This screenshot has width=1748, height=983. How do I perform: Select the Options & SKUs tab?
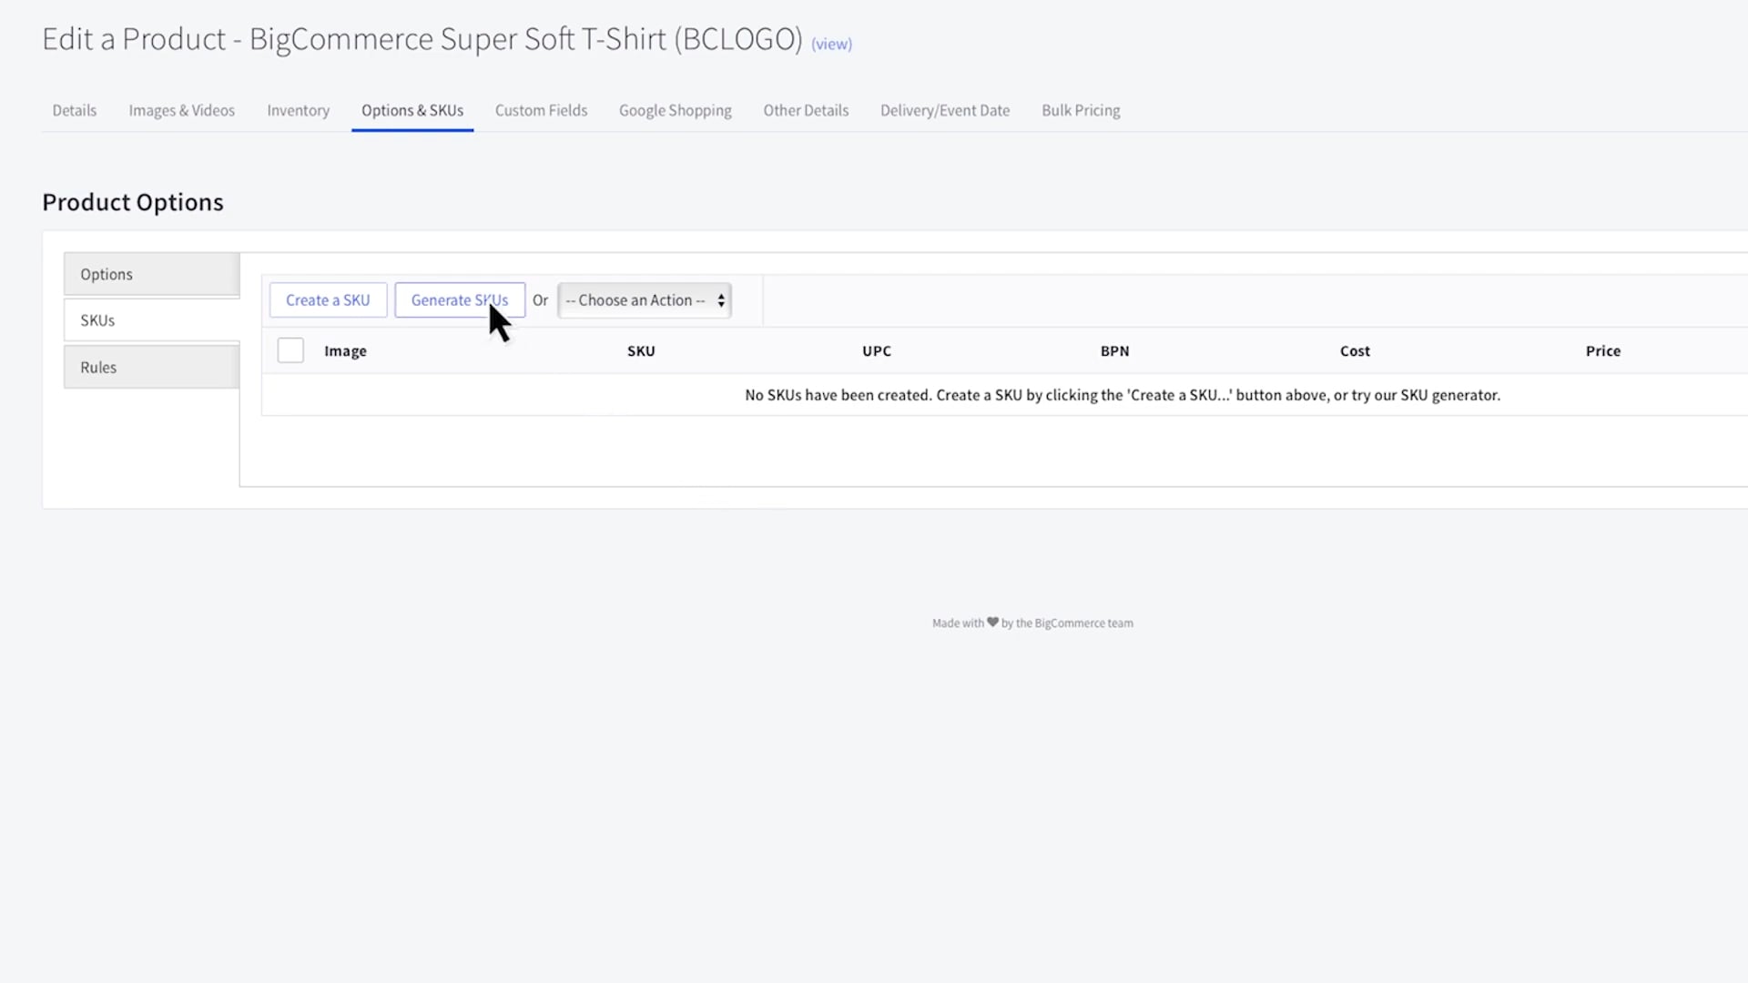(412, 110)
